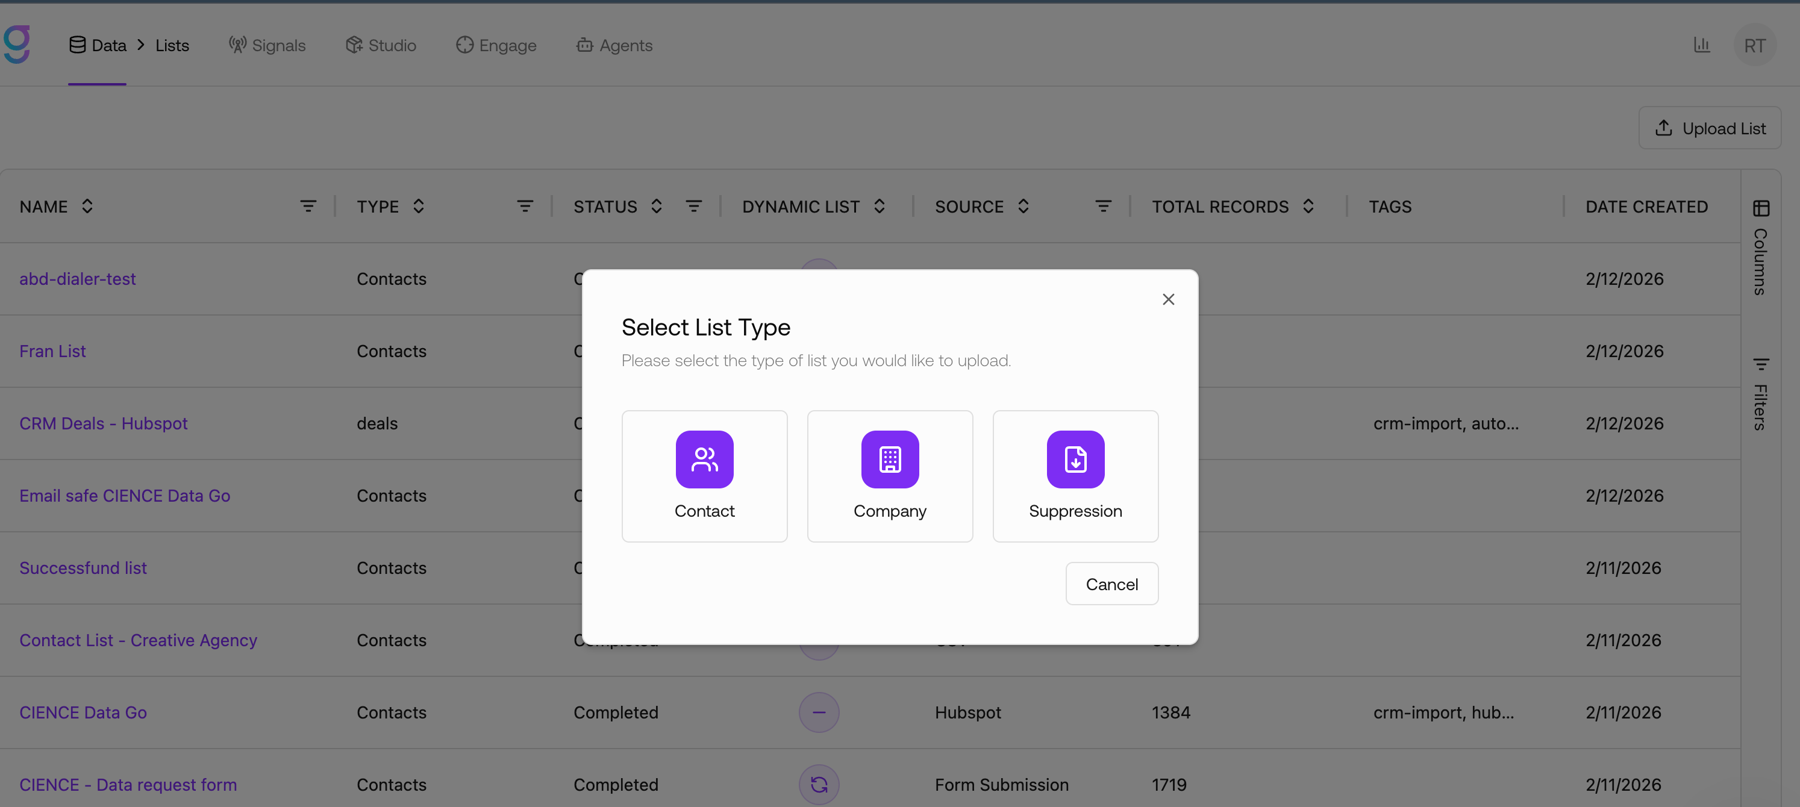1800x807 pixels.
Task: Close the Select List Type dialog
Action: pos(1168,299)
